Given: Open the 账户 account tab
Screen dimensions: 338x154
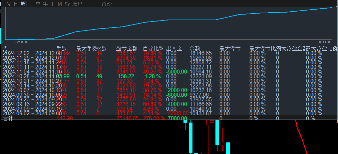Looking at the screenshot, I should tap(77, 4).
